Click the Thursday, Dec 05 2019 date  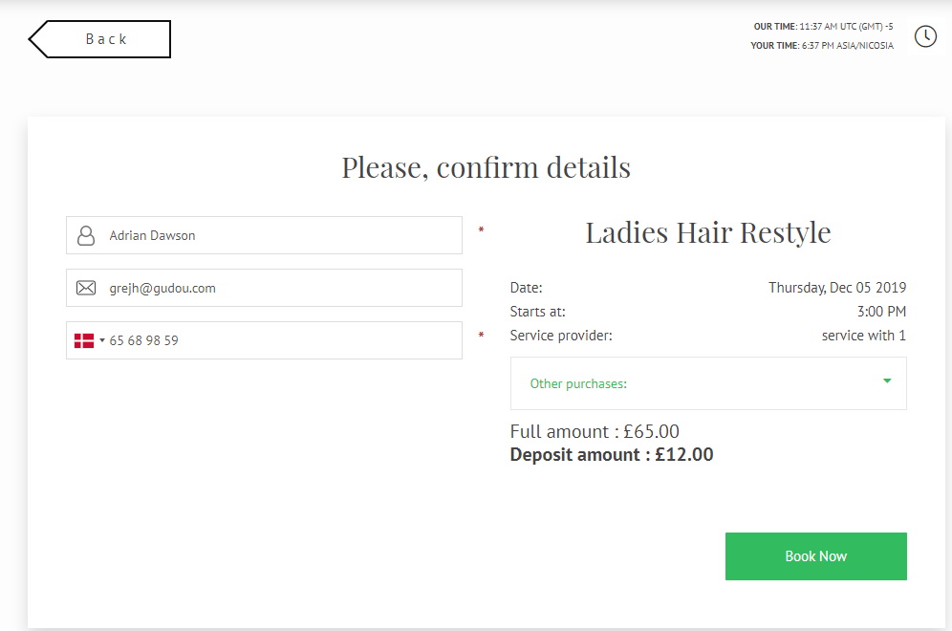[x=837, y=287]
